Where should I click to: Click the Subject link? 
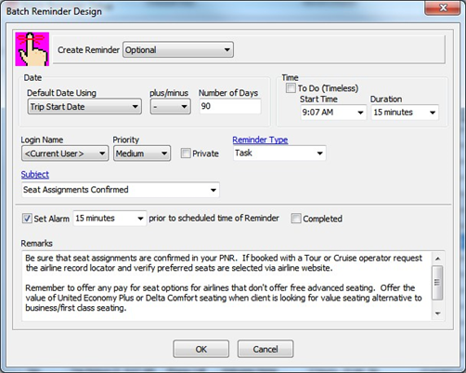(x=35, y=174)
